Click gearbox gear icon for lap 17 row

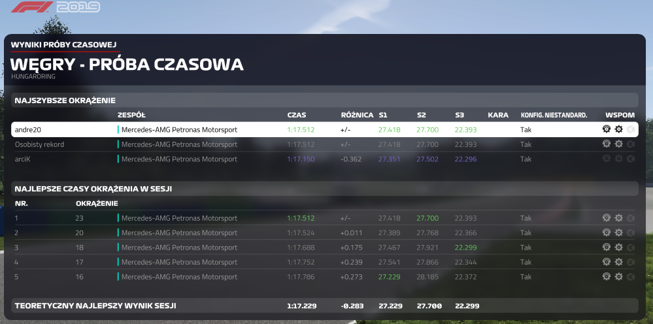click(x=619, y=261)
